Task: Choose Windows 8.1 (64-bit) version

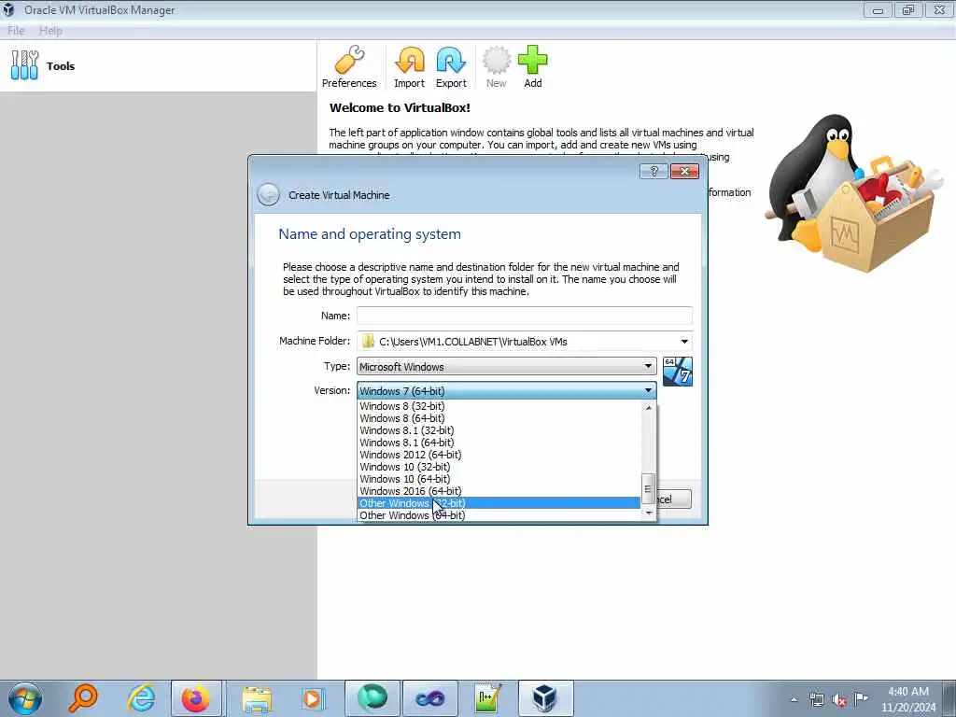Action: pos(499,443)
